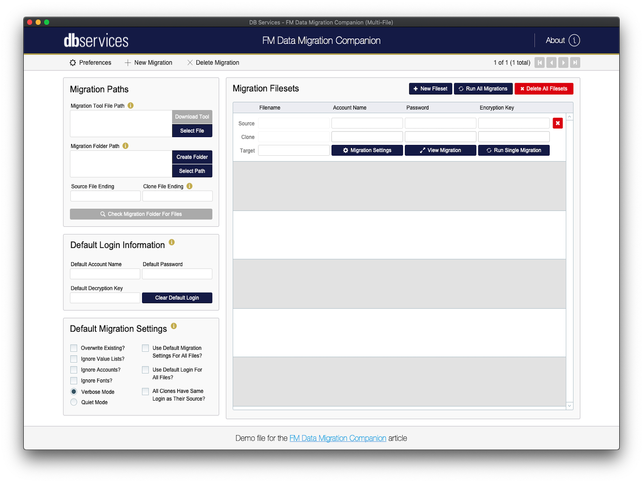Click the Target Filename field
Viewport: 643px width, 483px height.
click(294, 150)
